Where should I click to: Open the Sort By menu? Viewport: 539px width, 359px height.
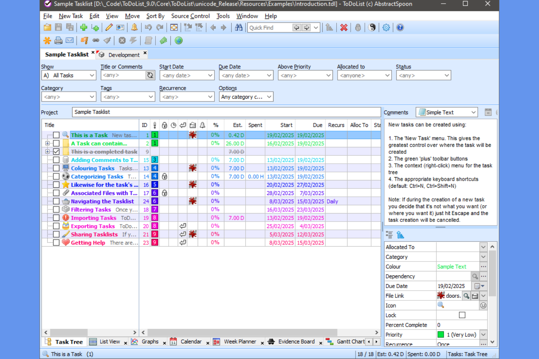click(x=155, y=16)
